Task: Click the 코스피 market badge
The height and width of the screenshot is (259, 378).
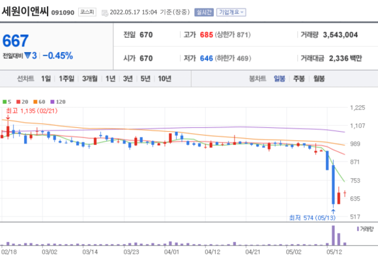Action: click(87, 12)
